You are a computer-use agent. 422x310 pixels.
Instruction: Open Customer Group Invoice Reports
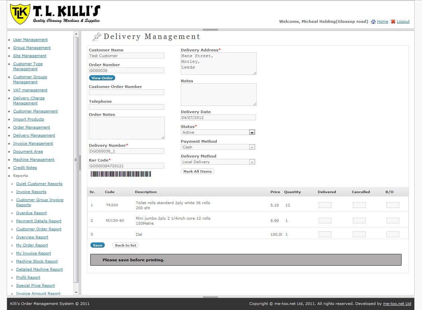pyautogui.click(x=40, y=202)
